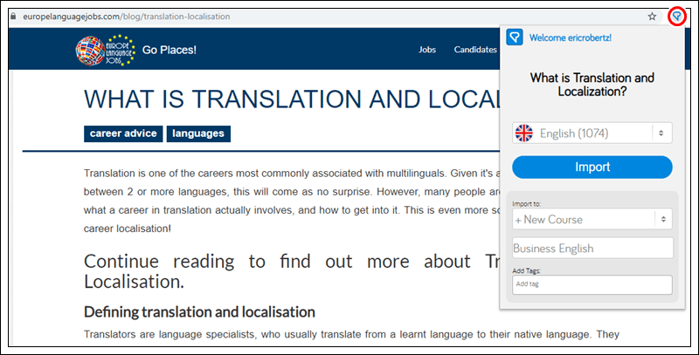This screenshot has height=355, width=699.
Task: Open the Candidates menu item
Action: (474, 50)
